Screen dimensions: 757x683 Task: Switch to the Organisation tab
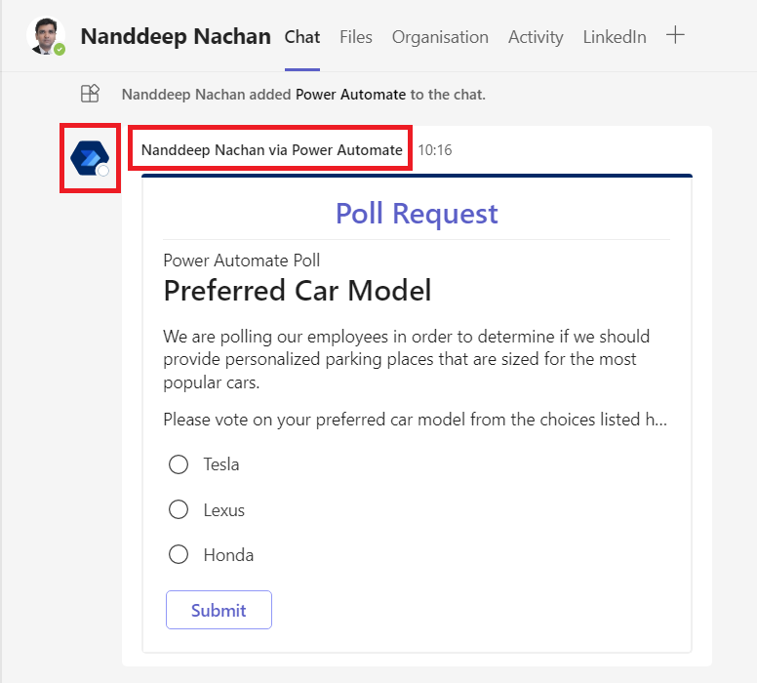[x=440, y=37]
